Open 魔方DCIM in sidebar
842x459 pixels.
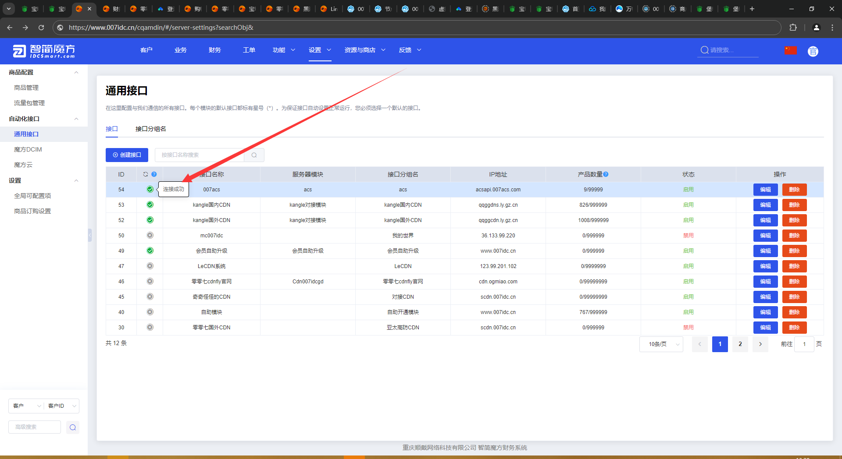[28, 149]
